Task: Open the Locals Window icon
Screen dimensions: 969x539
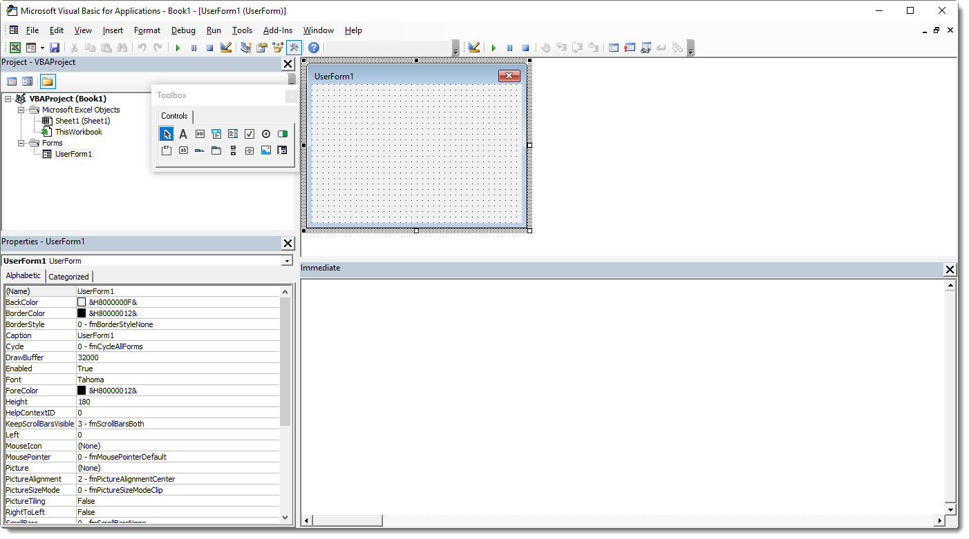Action: click(x=613, y=48)
